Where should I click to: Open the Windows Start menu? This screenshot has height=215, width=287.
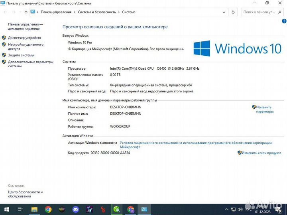(7, 209)
